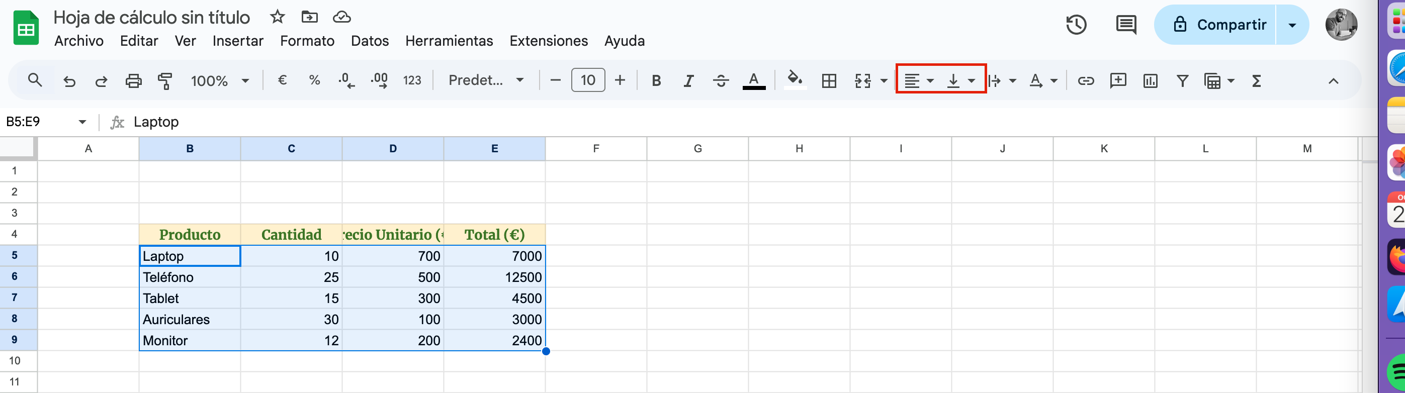Image resolution: width=1405 pixels, height=393 pixels.
Task: Star the spreadsheet document
Action: coord(278,17)
